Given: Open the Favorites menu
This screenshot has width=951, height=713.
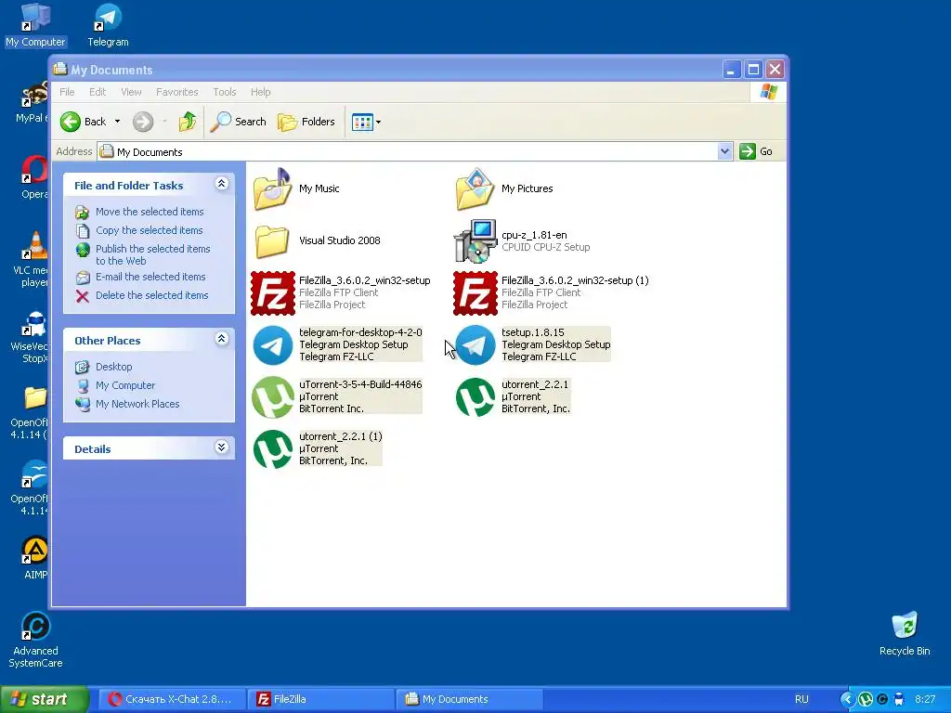Looking at the screenshot, I should (177, 92).
